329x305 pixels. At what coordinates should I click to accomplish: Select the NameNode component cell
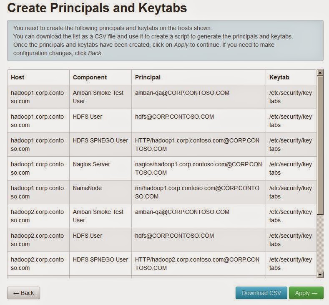(87, 188)
